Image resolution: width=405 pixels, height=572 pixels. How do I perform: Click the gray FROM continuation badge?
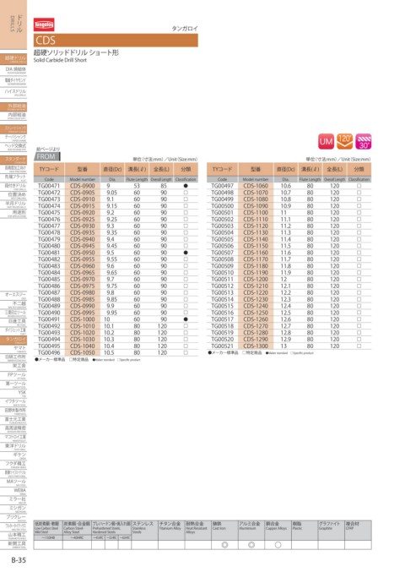point(47,156)
